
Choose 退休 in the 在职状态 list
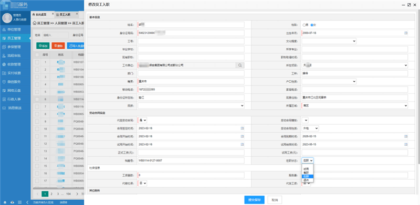(308, 180)
